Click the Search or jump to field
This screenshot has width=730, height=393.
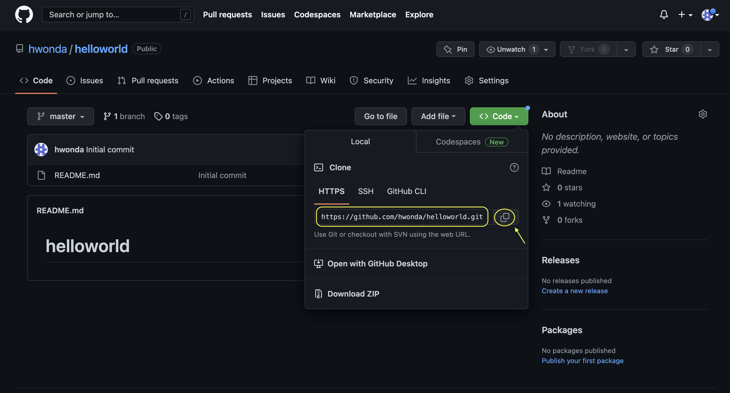tap(113, 15)
